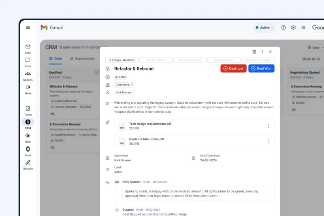Screen dimensions: 324x216
Task: Open the View dropdown
Action: [315, 48]
